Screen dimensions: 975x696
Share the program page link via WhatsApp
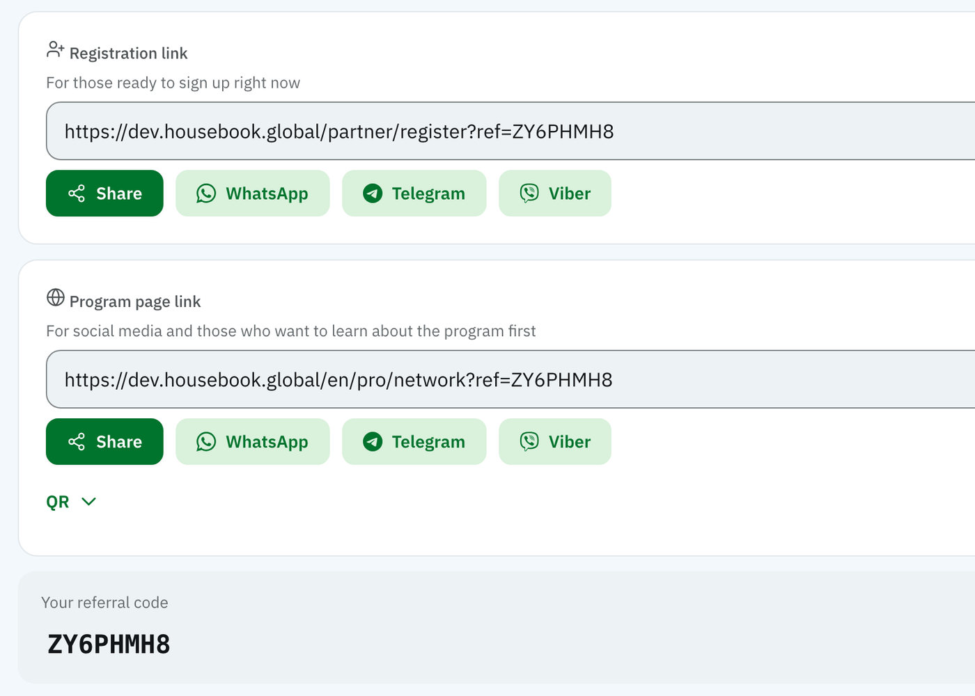tap(252, 442)
